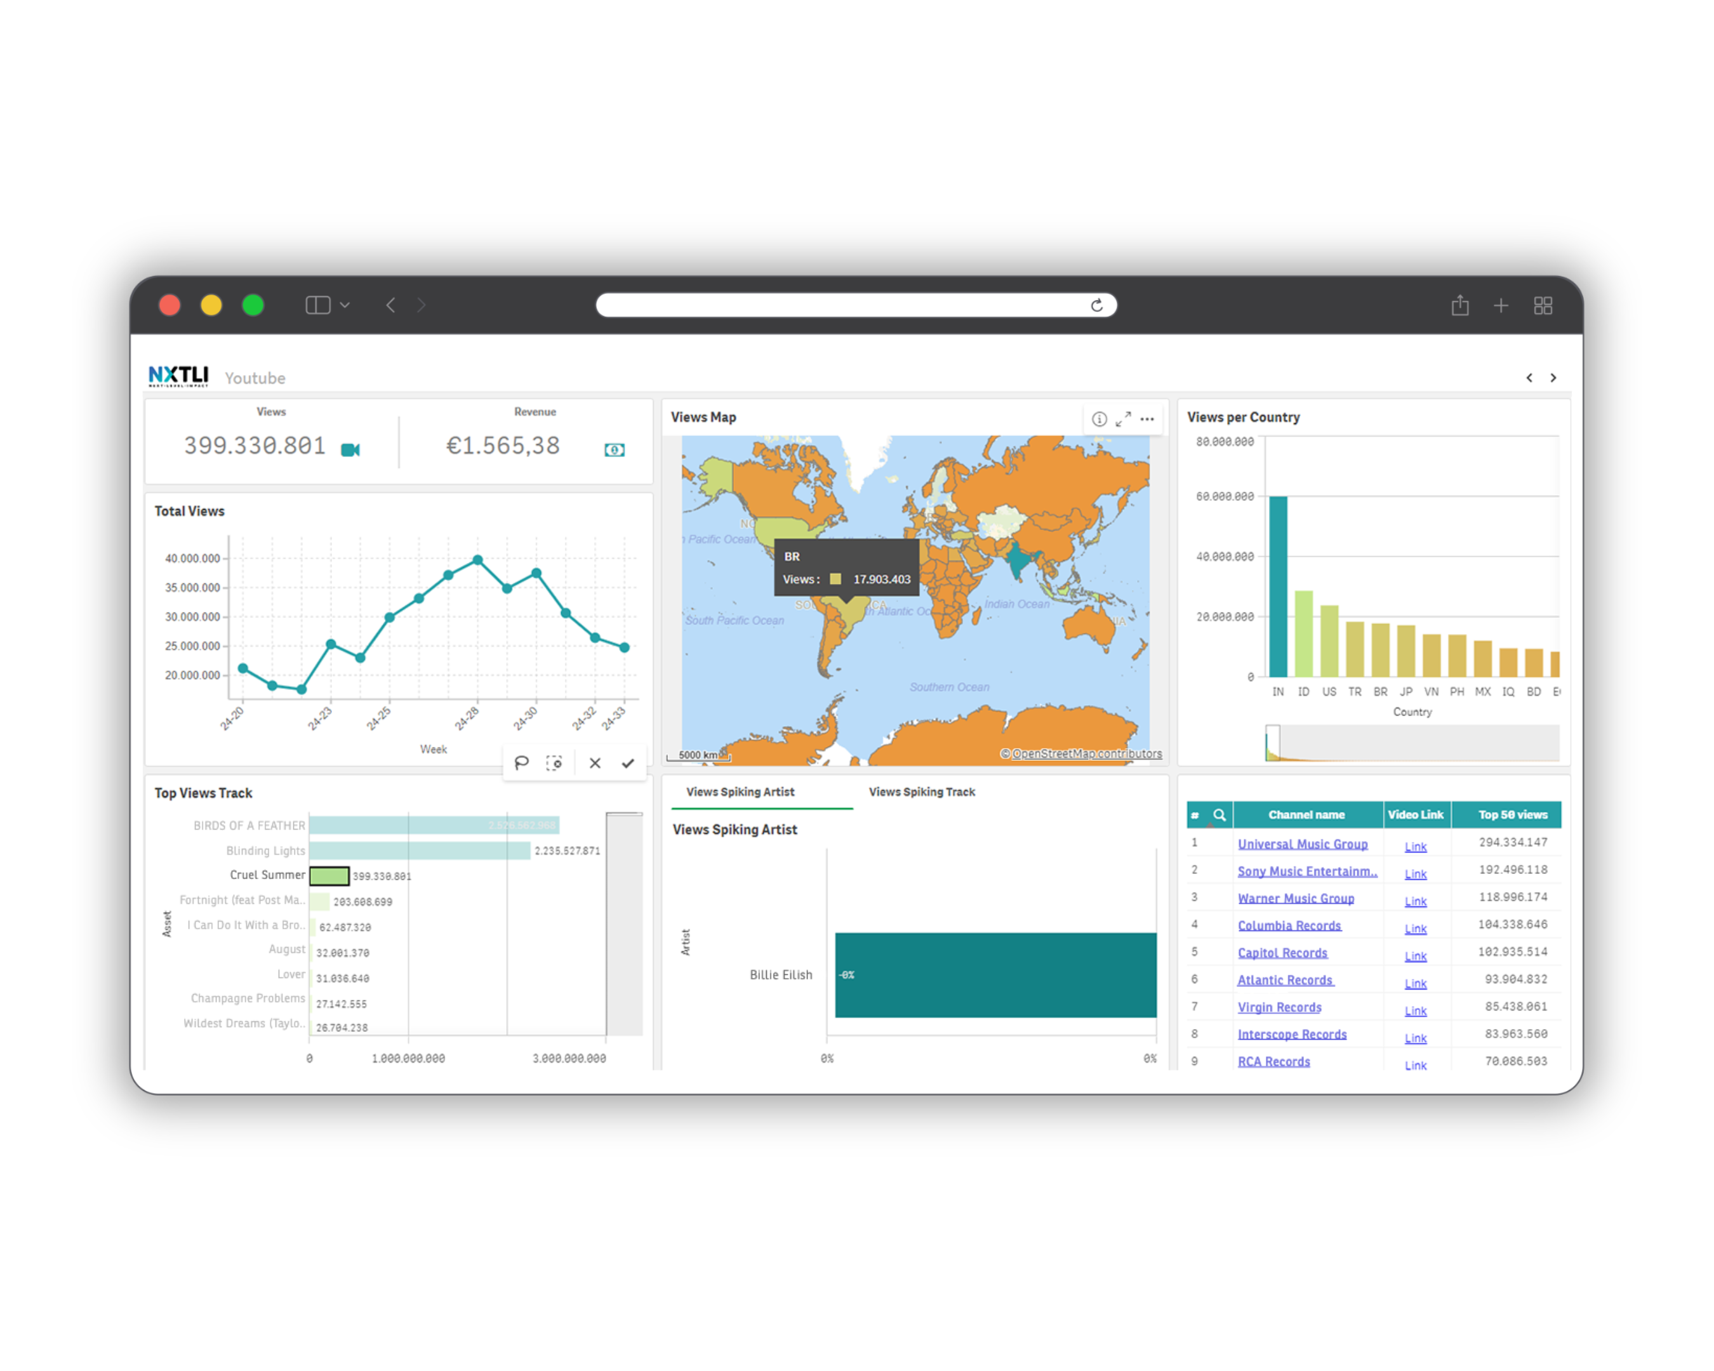
Task: Click the Video Link column header
Action: 1416,814
